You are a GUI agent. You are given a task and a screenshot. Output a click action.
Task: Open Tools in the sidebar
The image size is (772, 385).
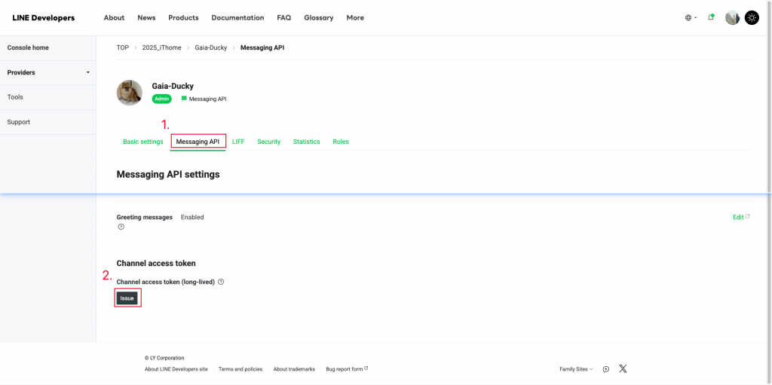[47, 97]
